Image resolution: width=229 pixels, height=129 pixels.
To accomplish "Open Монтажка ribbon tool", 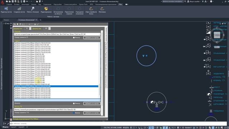I will (x=102, y=10).
